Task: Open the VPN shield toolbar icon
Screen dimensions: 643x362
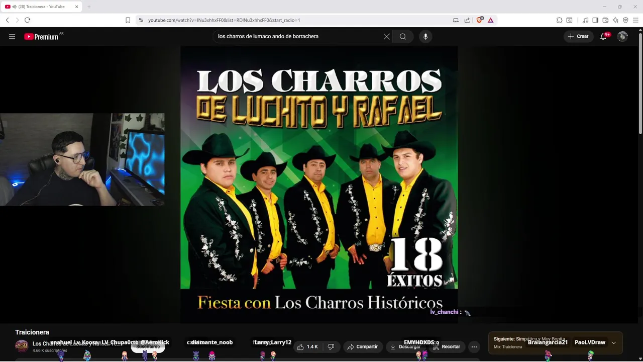Action: point(625,20)
